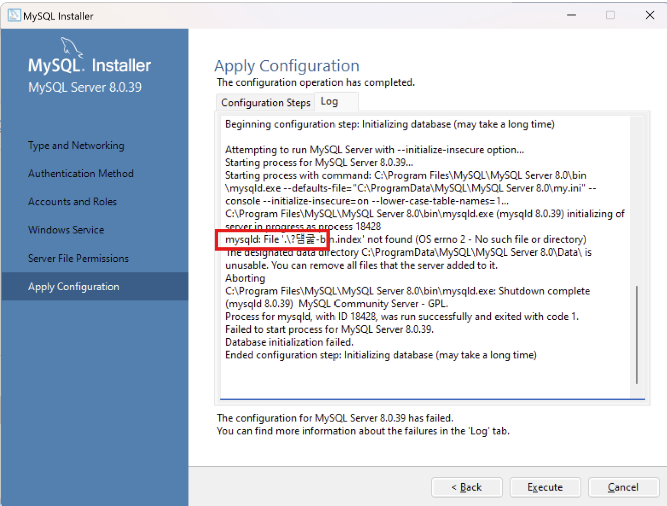The image size is (667, 506).
Task: Open the Server File Permissions step
Action: pyautogui.click(x=78, y=259)
